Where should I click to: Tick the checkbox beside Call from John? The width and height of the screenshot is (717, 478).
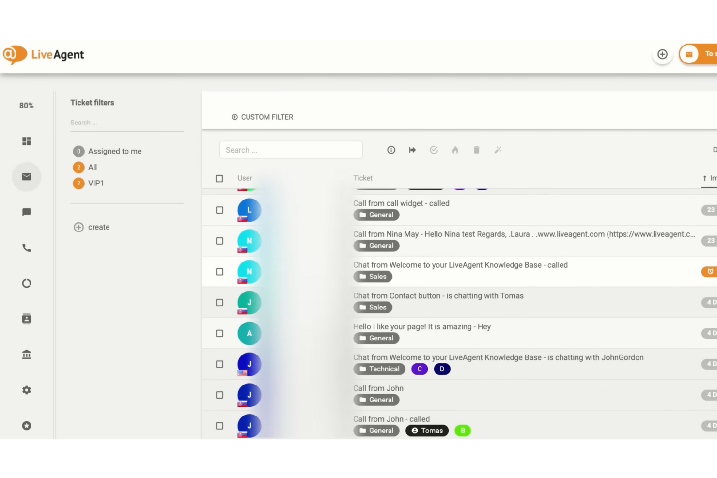[x=219, y=395]
